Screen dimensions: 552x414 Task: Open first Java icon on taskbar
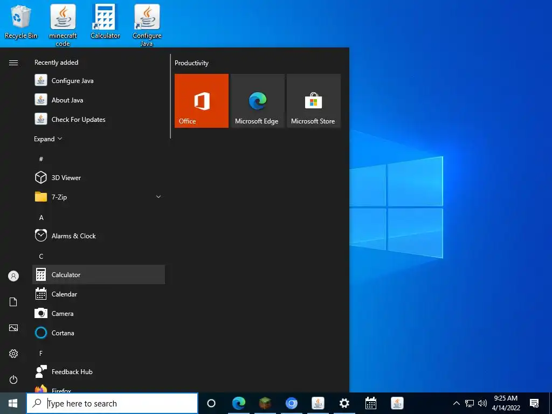click(318, 403)
